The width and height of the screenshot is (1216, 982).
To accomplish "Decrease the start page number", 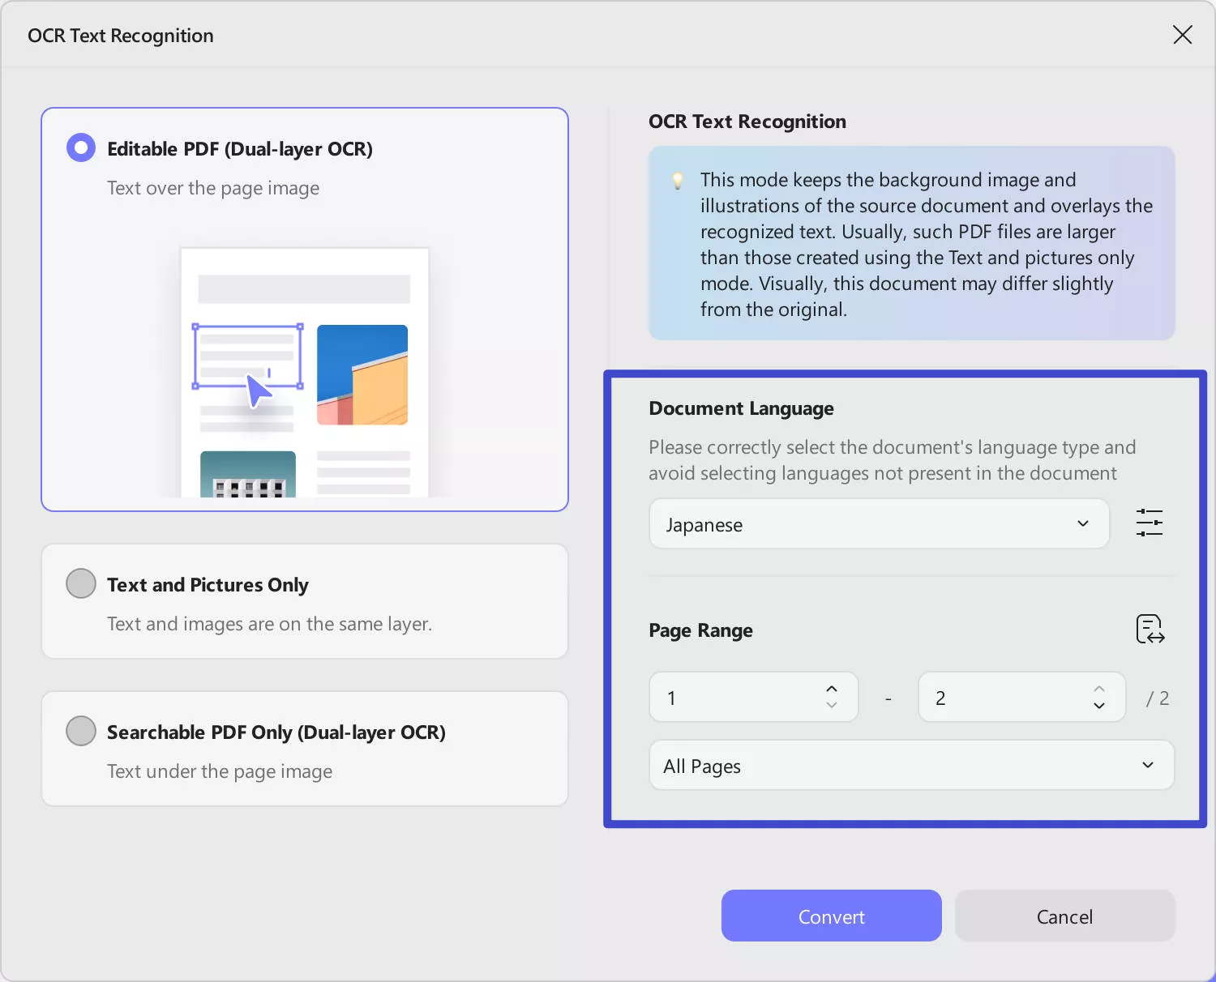I will tap(831, 706).
